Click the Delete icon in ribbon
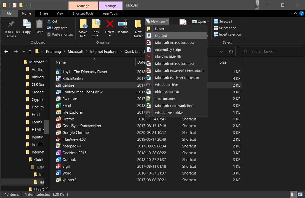The height and width of the screenshot is (198, 305). [x=110, y=25]
